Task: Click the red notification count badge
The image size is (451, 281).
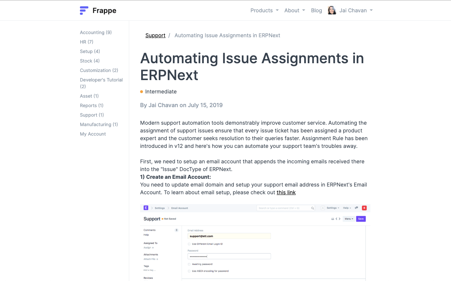Action: pos(364,208)
